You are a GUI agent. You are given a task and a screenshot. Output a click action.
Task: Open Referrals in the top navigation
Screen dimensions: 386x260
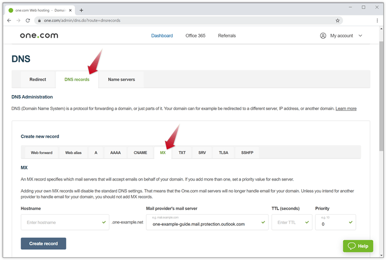tap(227, 36)
